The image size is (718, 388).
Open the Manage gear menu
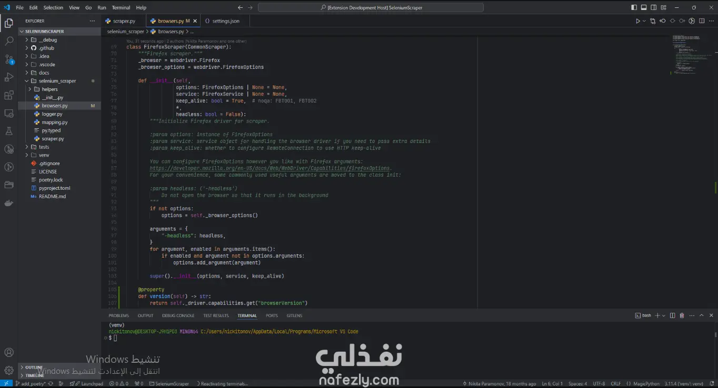9,370
